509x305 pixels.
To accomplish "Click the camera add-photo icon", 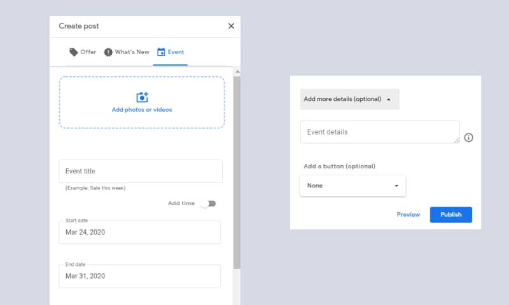I will point(142,97).
